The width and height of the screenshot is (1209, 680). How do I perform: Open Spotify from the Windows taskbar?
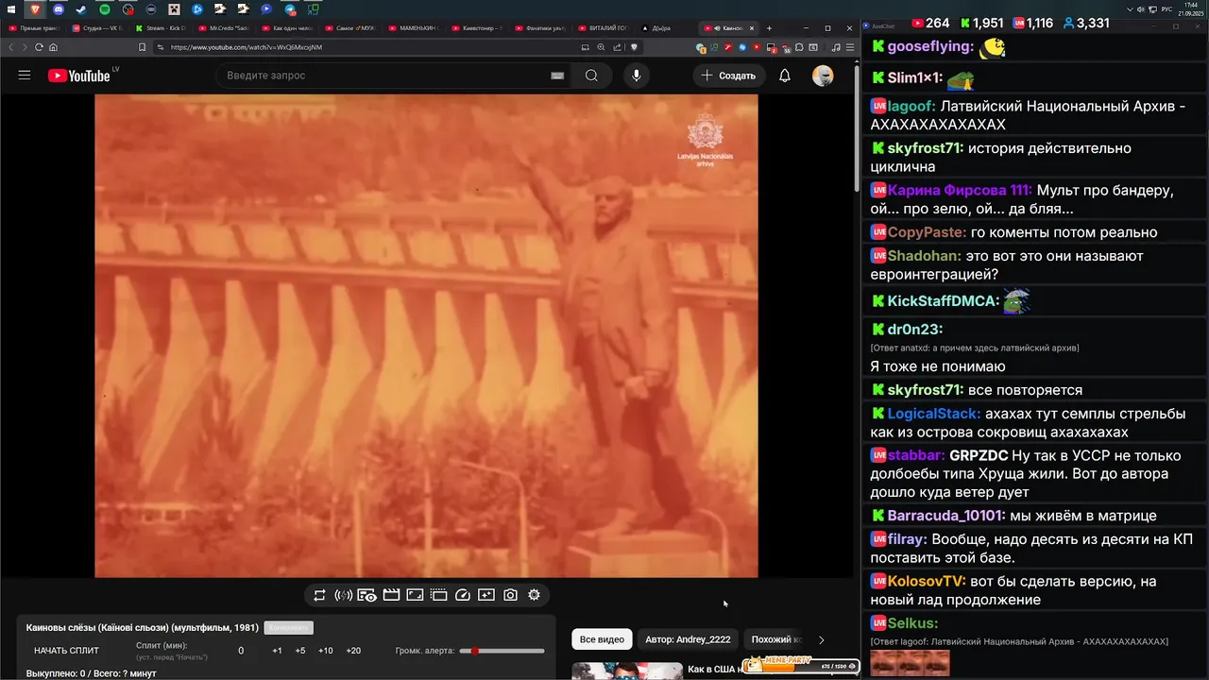[105, 9]
